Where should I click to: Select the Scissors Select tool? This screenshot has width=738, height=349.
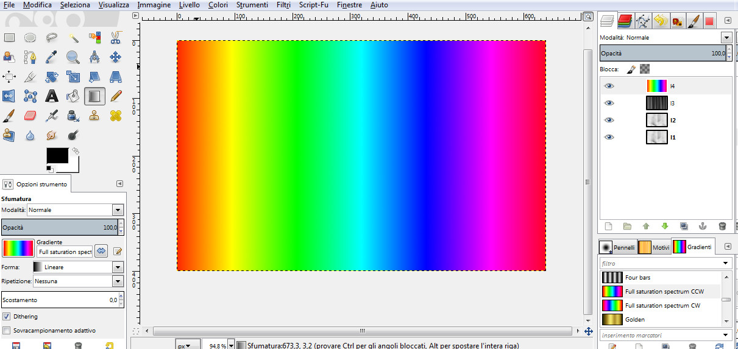115,38
